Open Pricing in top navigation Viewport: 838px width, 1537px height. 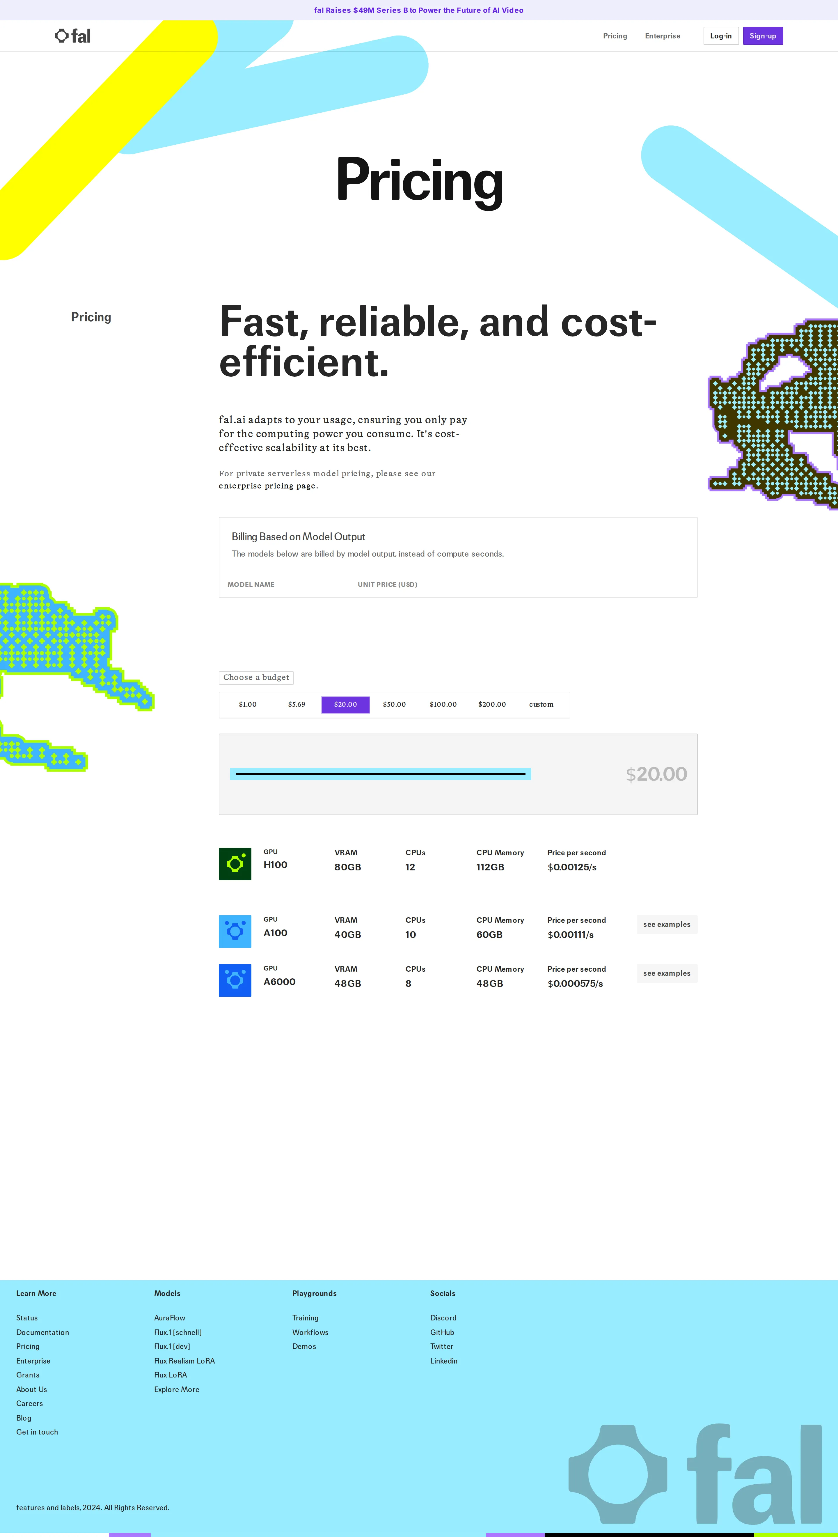pos(615,36)
